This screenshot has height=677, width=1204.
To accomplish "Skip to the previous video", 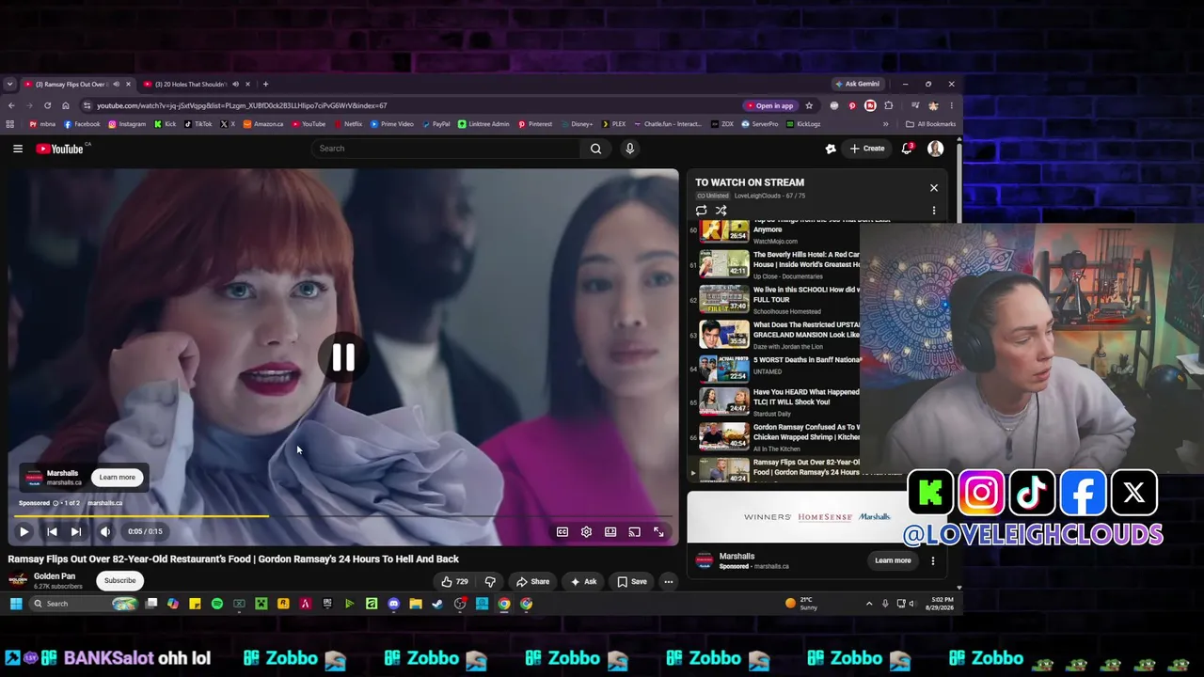I will tap(52, 531).
